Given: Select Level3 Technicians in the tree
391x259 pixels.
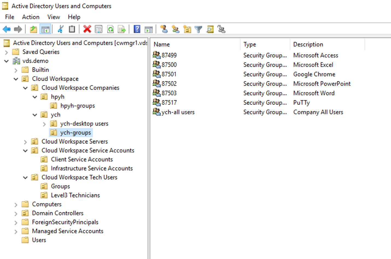Looking at the screenshot, I should click(x=75, y=195).
